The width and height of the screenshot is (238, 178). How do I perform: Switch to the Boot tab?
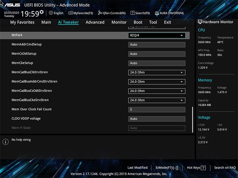pos(138,22)
